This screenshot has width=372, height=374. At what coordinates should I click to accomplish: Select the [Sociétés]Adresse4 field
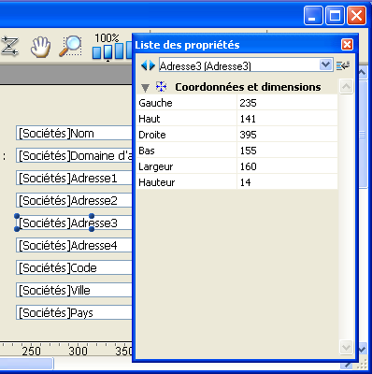74,246
